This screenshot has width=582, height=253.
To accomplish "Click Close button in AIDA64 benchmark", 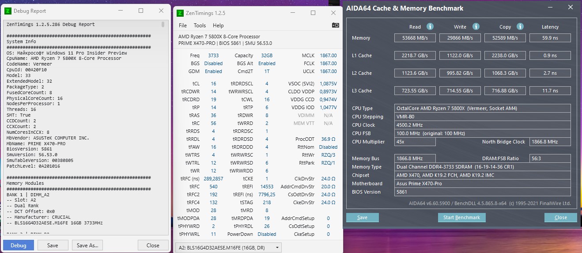I will tap(560, 217).
